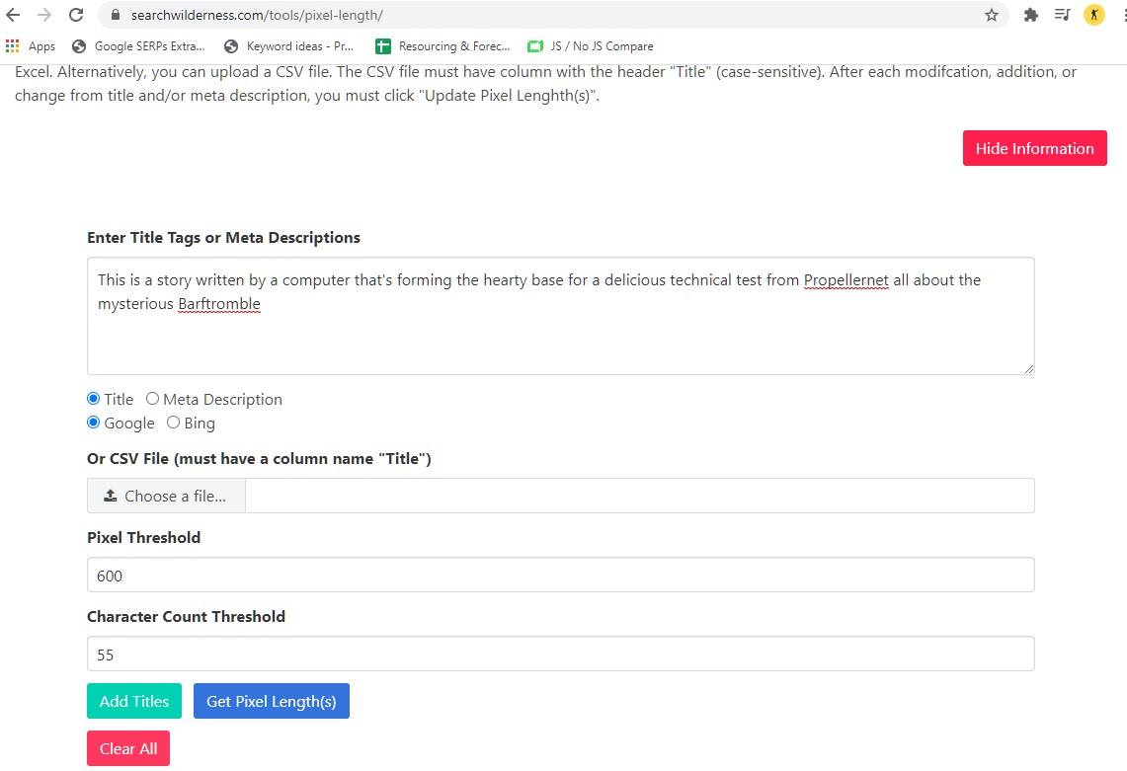Click the Pixel Threshold label
Image resolution: width=1127 pixels, height=771 pixels.
click(144, 537)
